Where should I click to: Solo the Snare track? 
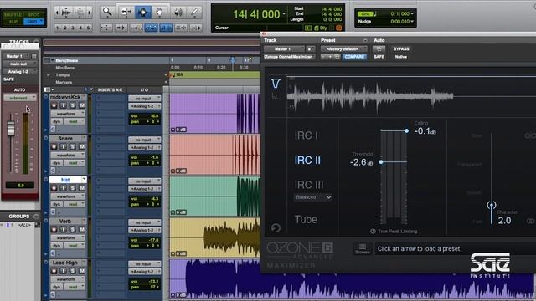tap(73, 147)
